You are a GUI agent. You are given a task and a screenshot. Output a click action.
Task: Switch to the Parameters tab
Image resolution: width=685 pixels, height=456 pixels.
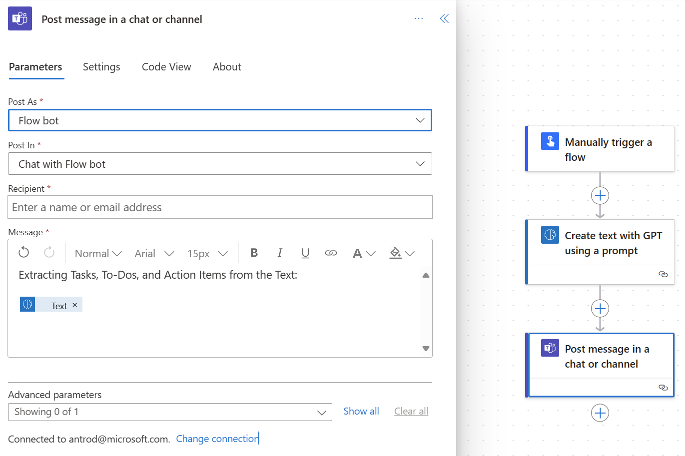click(36, 67)
